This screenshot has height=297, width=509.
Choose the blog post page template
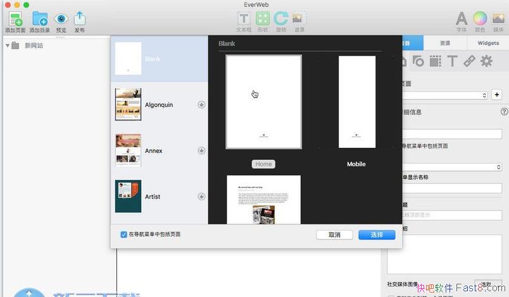point(263,200)
